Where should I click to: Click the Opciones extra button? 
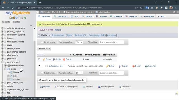44,49
